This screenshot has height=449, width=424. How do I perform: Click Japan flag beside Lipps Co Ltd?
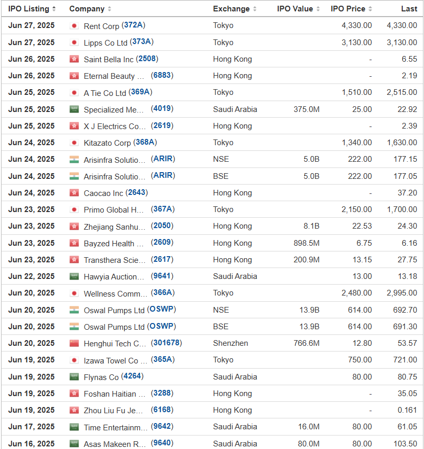pyautogui.click(x=74, y=43)
